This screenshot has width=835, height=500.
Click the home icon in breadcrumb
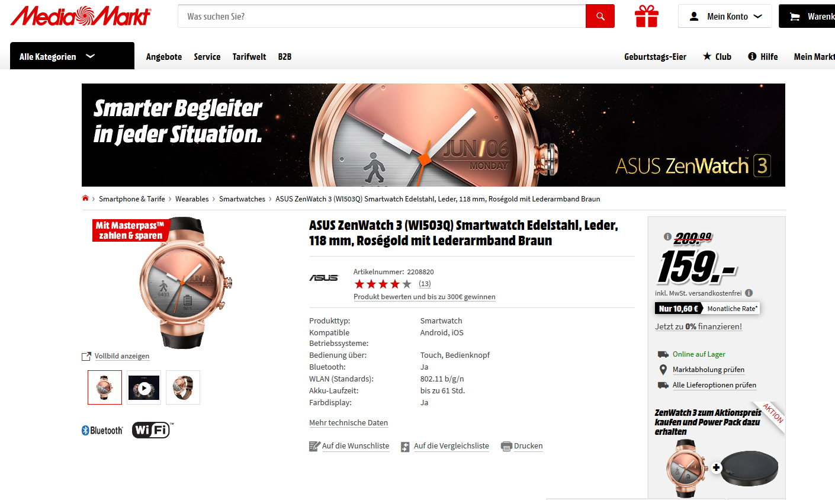coord(85,198)
